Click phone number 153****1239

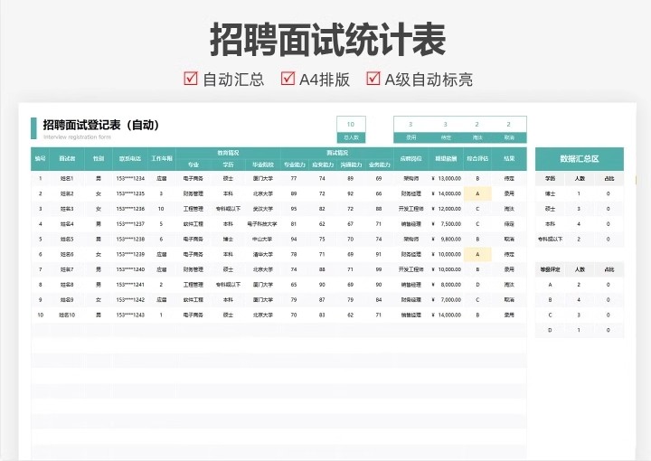point(130,254)
